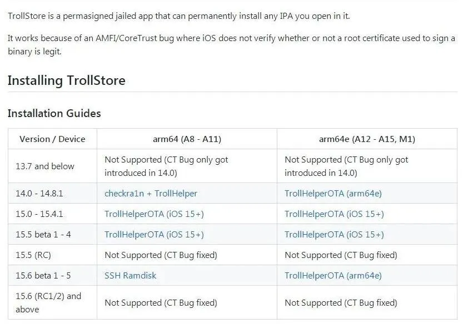Open arm64e TrollHelperOTA (iOS 15+) for 15.0 - 15.4.1
This screenshot has width=468, height=324.
[x=334, y=214]
